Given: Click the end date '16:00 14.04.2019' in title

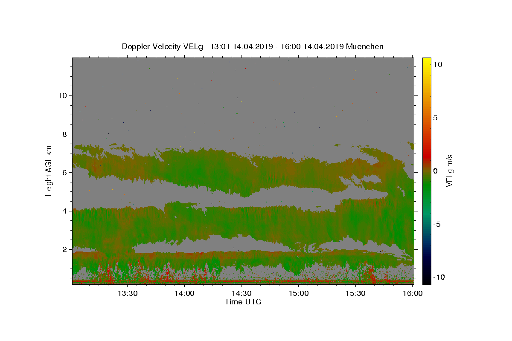Looking at the screenshot, I should pos(312,46).
